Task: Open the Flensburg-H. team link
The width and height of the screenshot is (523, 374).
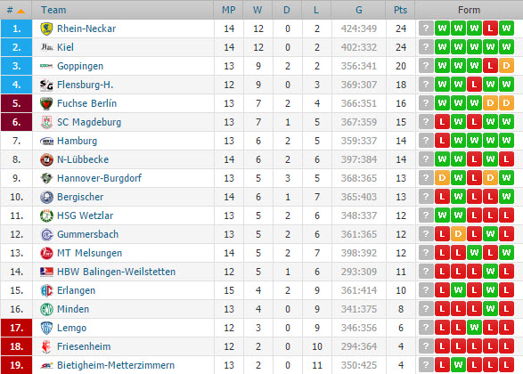Action: [x=85, y=85]
